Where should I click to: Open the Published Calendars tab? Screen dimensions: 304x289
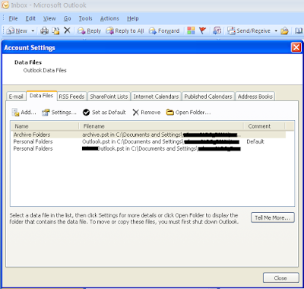[208, 97]
